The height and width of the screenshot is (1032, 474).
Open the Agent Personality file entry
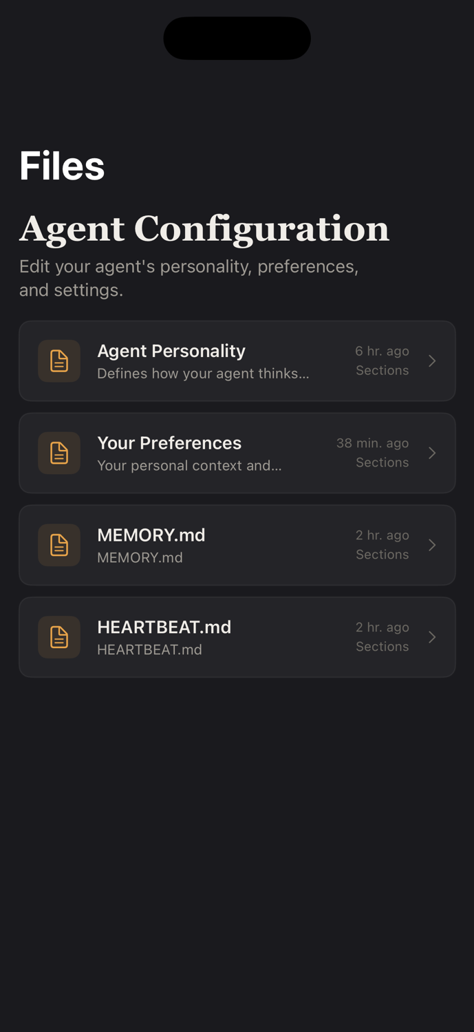tap(237, 361)
